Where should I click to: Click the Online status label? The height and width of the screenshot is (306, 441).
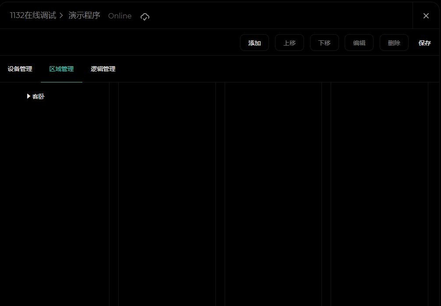pyautogui.click(x=120, y=16)
